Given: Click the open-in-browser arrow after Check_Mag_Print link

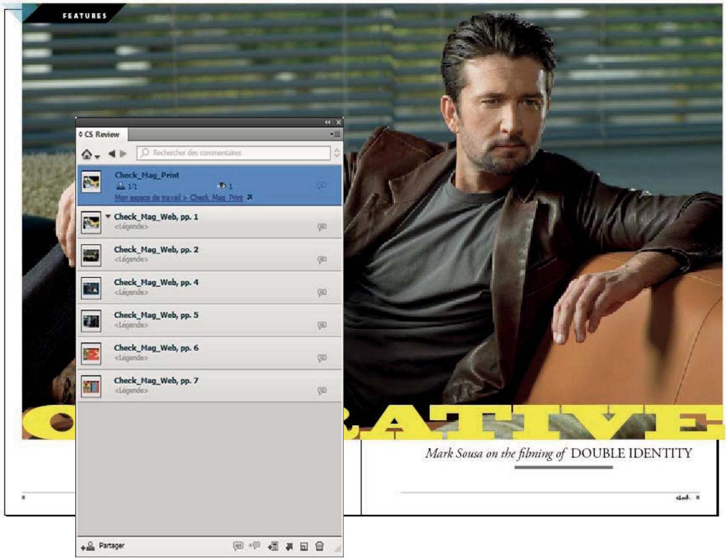Looking at the screenshot, I should (x=250, y=197).
